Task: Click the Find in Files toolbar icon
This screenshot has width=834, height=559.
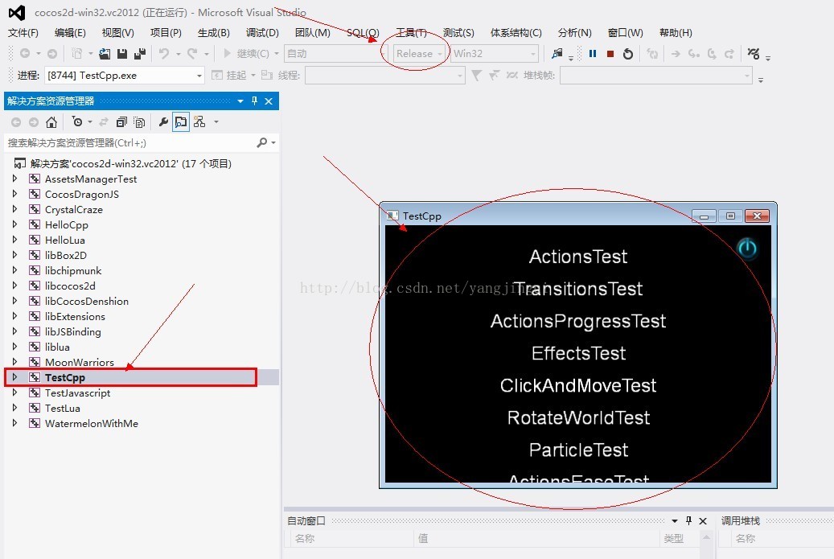Action: coord(557,54)
